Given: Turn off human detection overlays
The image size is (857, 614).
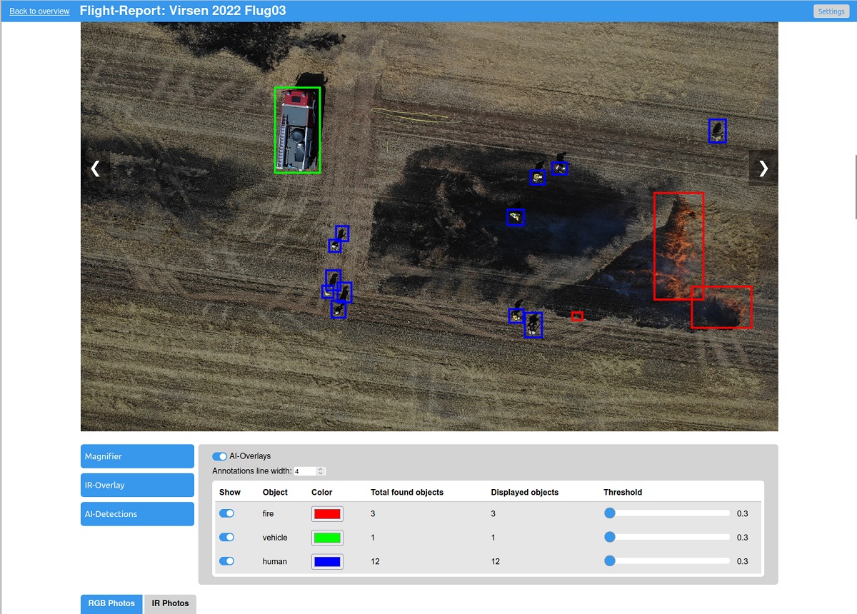Looking at the screenshot, I should 226,561.
